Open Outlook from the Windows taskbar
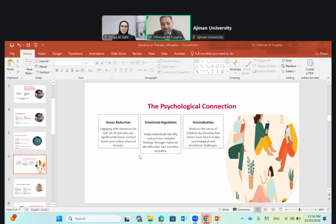The image size is (336, 224). point(184,218)
